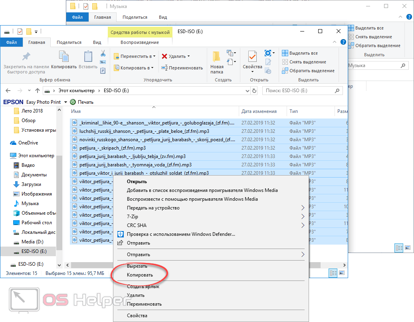Open the 'Поделиться' ribbon tab
Image resolution: width=414 pixels, height=322 pixels.
coord(69,42)
